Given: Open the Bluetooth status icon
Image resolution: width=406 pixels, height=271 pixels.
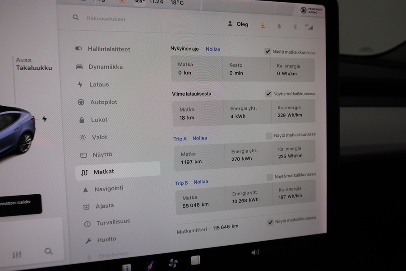Looking at the screenshot, I should tap(295, 27).
